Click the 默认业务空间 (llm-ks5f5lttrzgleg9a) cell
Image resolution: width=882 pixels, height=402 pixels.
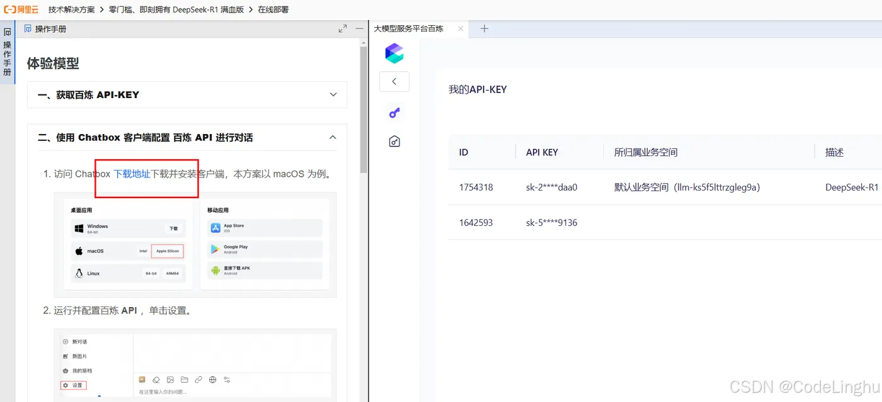(x=687, y=187)
